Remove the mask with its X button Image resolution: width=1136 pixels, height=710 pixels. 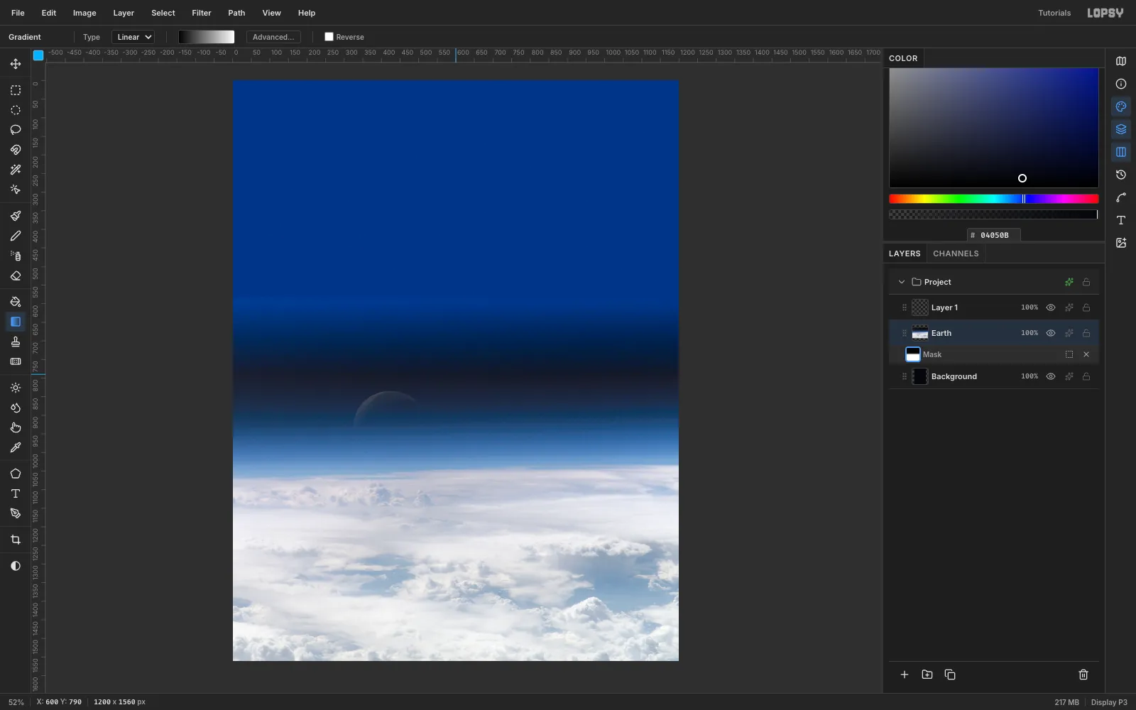(1086, 354)
